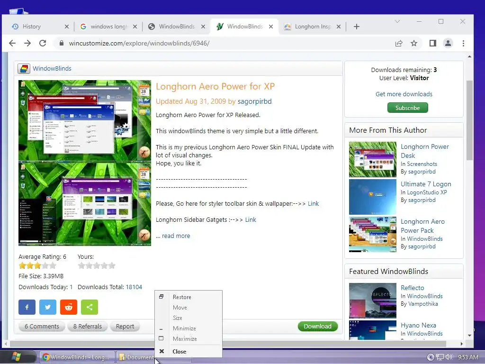Click the scroll down arrow of the page
The image size is (485, 364).
click(x=469, y=335)
